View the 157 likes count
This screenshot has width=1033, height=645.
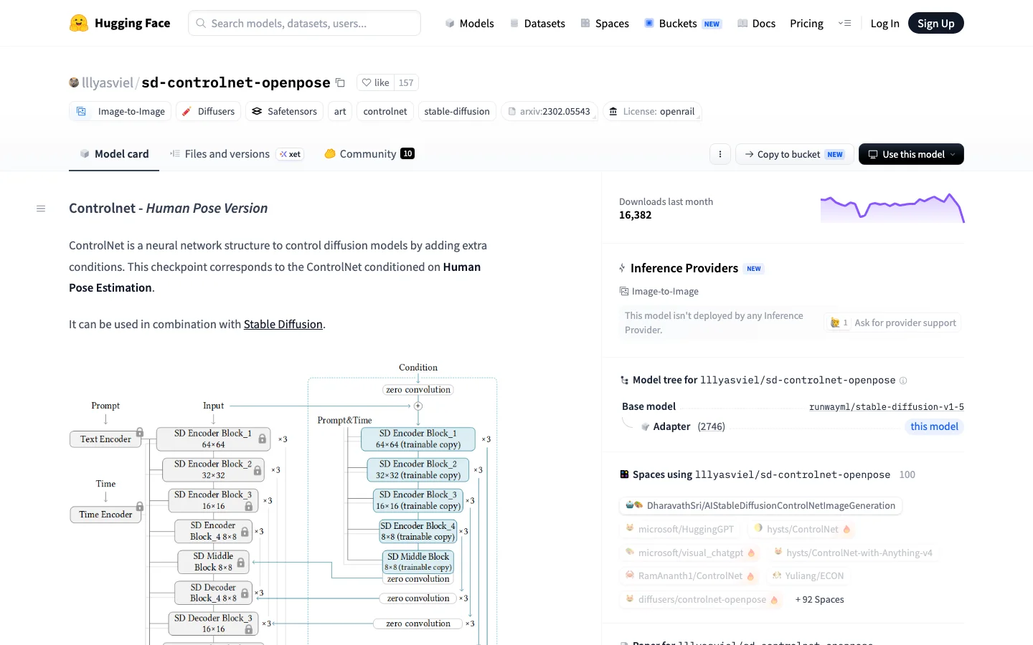406,82
